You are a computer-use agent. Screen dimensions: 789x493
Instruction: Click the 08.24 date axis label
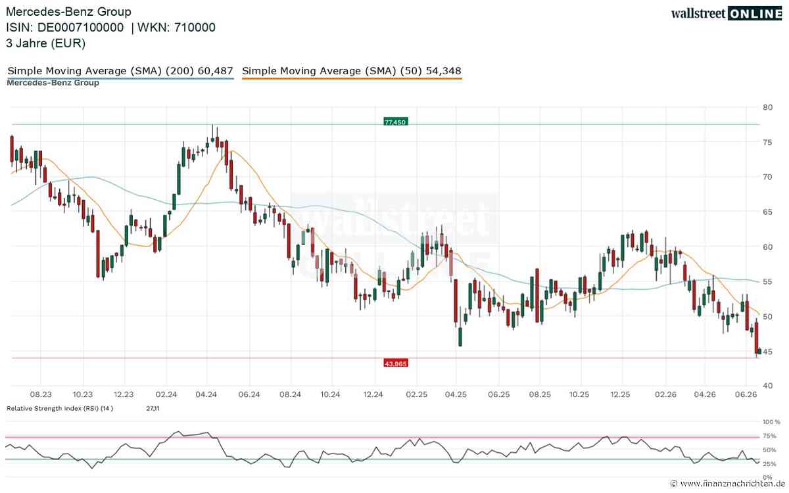(x=290, y=394)
